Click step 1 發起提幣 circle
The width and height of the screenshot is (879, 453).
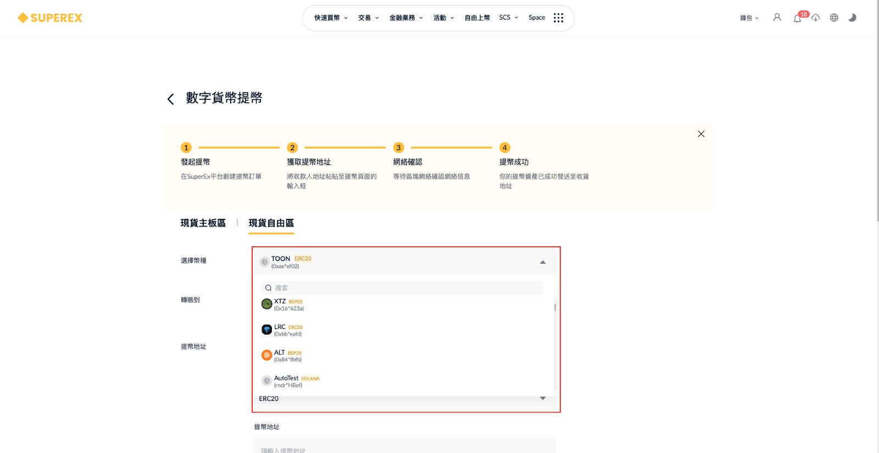(186, 148)
